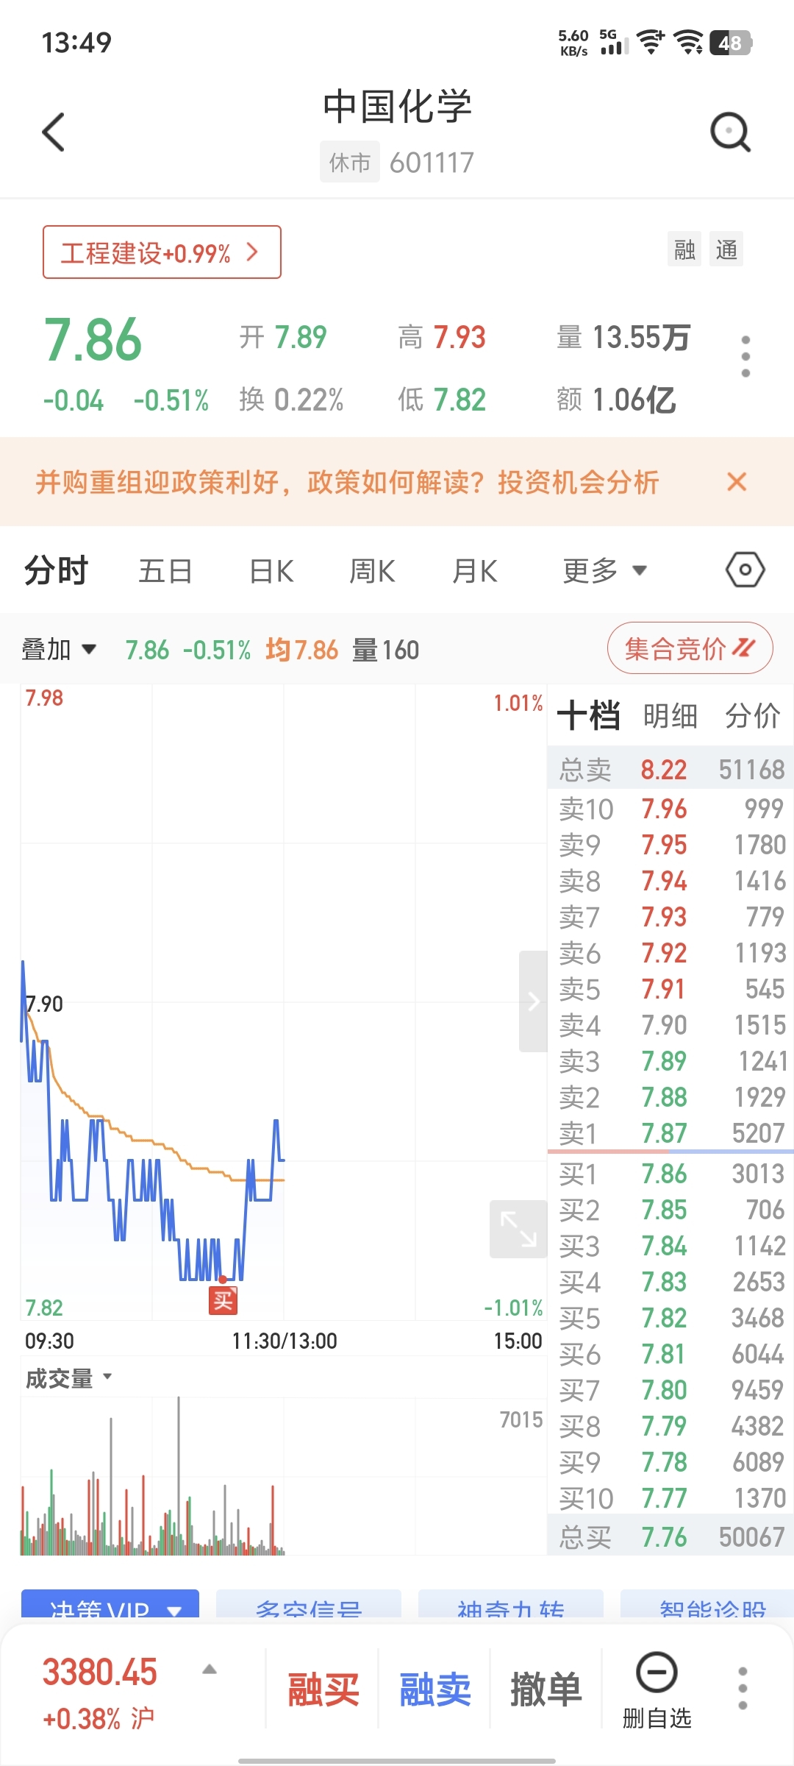Tap the 通 connect tag
This screenshot has width=794, height=1766.
click(726, 250)
